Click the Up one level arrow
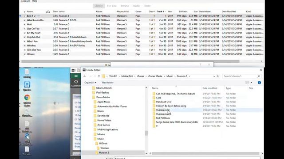Screen dimensions: 284x159 tap(99, 76)
